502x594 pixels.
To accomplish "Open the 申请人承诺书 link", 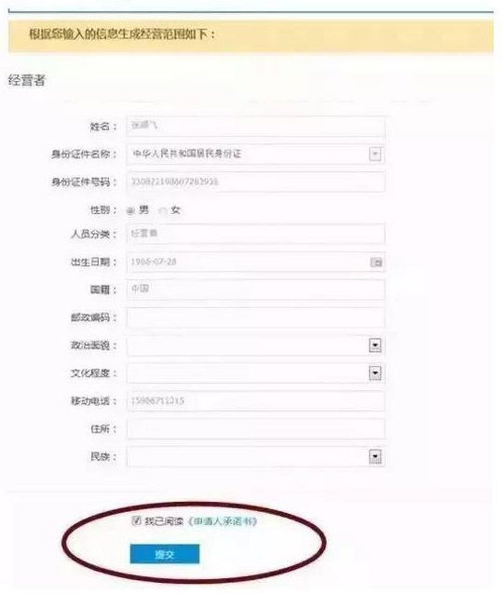I will point(223,521).
